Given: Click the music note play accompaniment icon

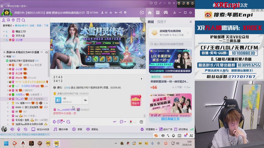Looking at the screenshot, I should (55, 129).
